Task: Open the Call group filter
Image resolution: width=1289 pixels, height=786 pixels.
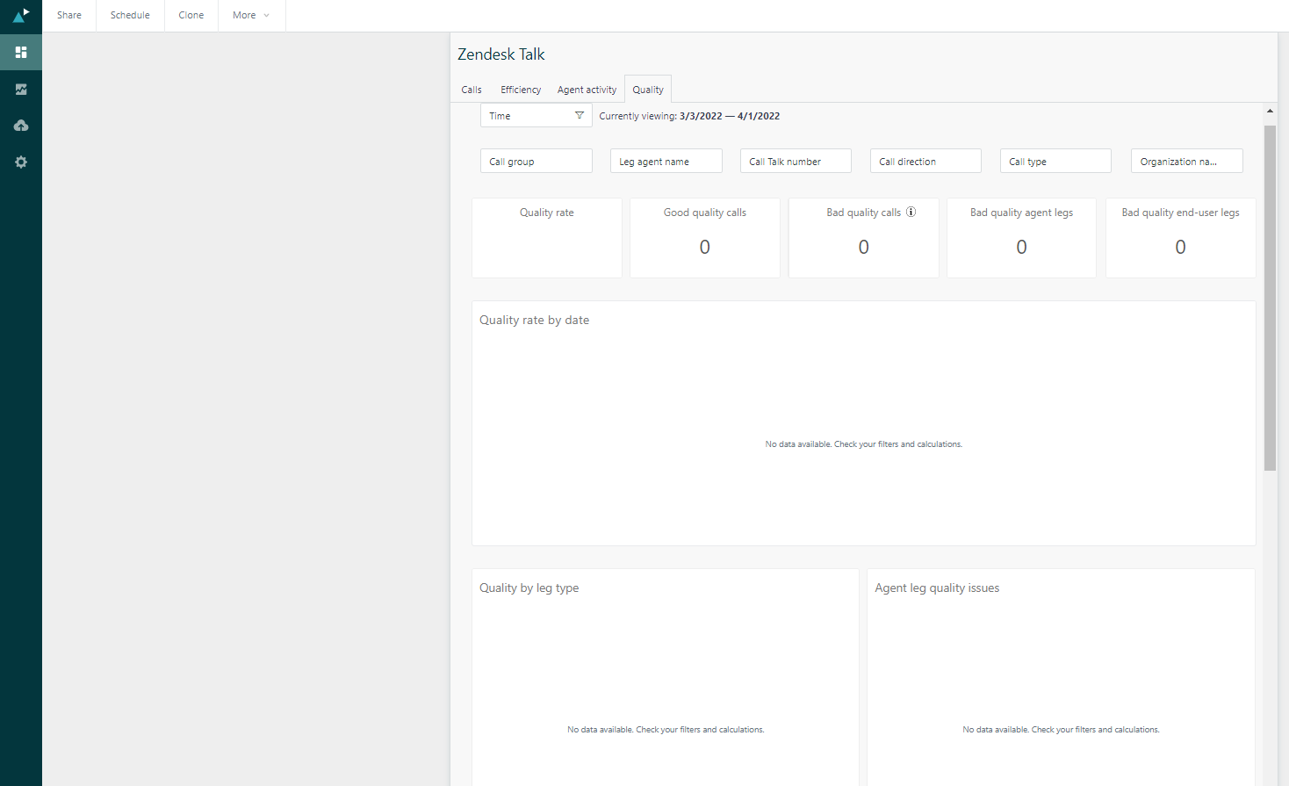Action: tap(536, 162)
